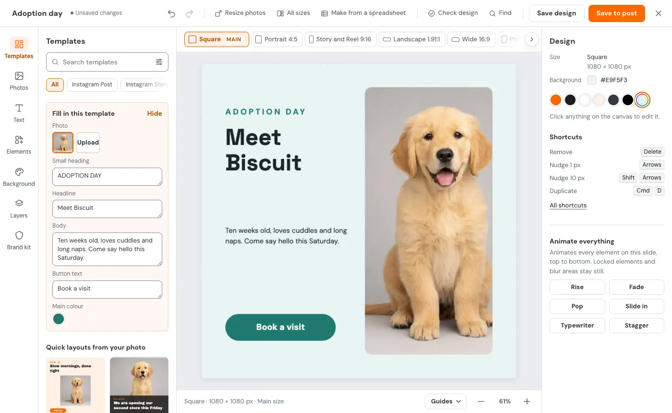Open the green Main colour swatch

pos(59,319)
